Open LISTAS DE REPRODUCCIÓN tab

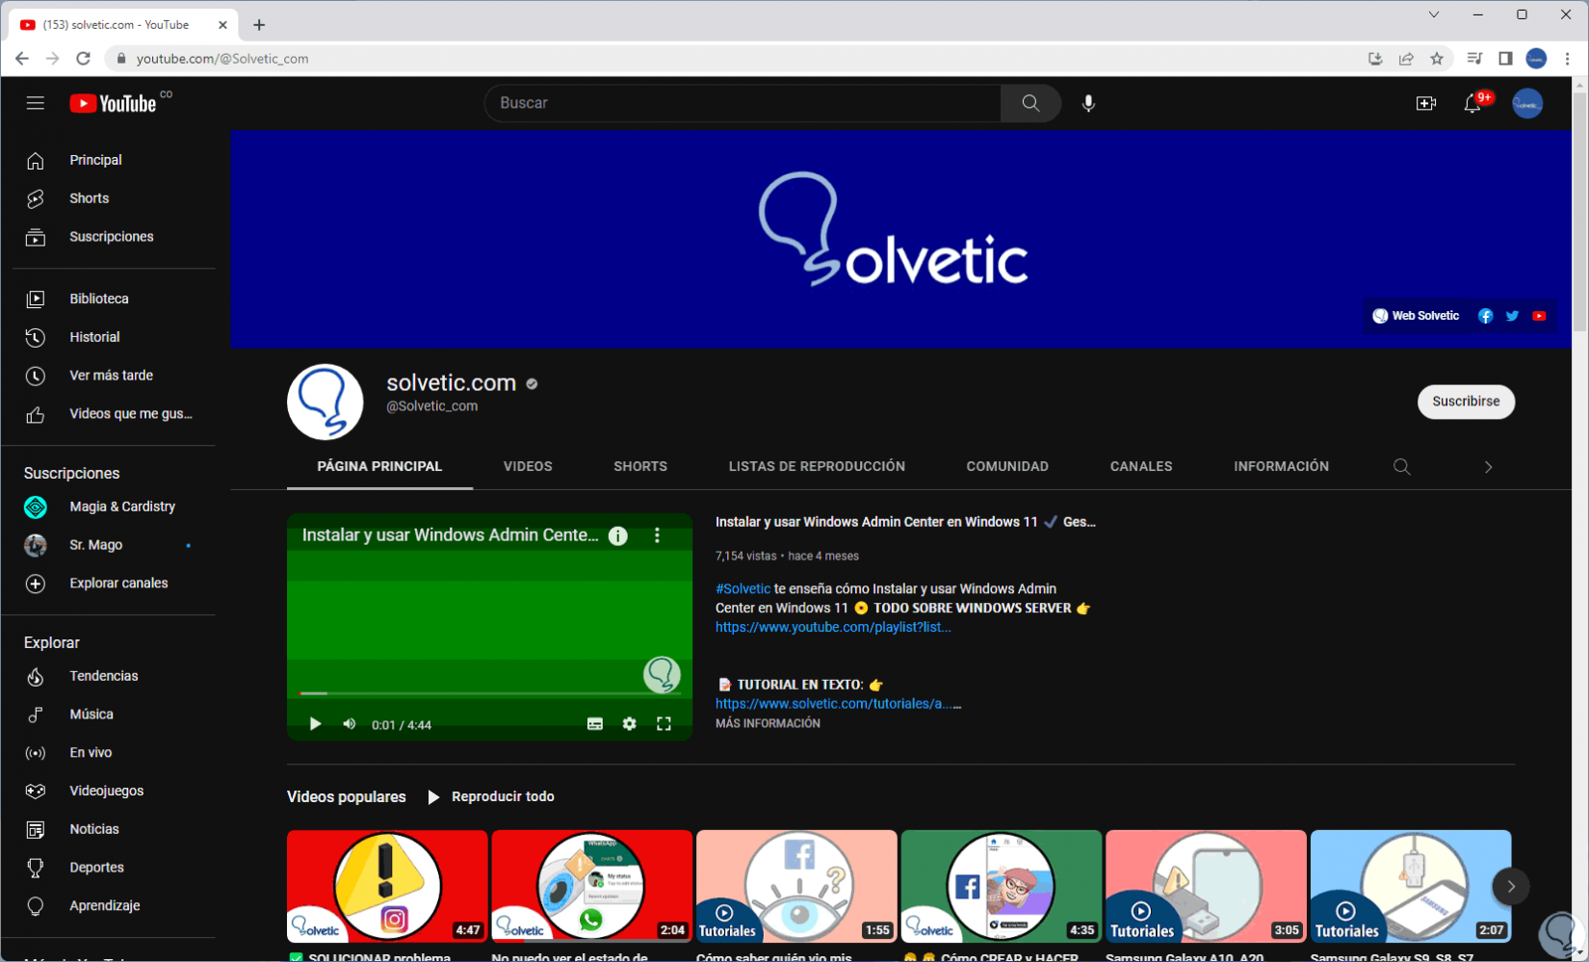point(817,467)
